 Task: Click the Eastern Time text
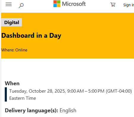(x=23, y=98)
